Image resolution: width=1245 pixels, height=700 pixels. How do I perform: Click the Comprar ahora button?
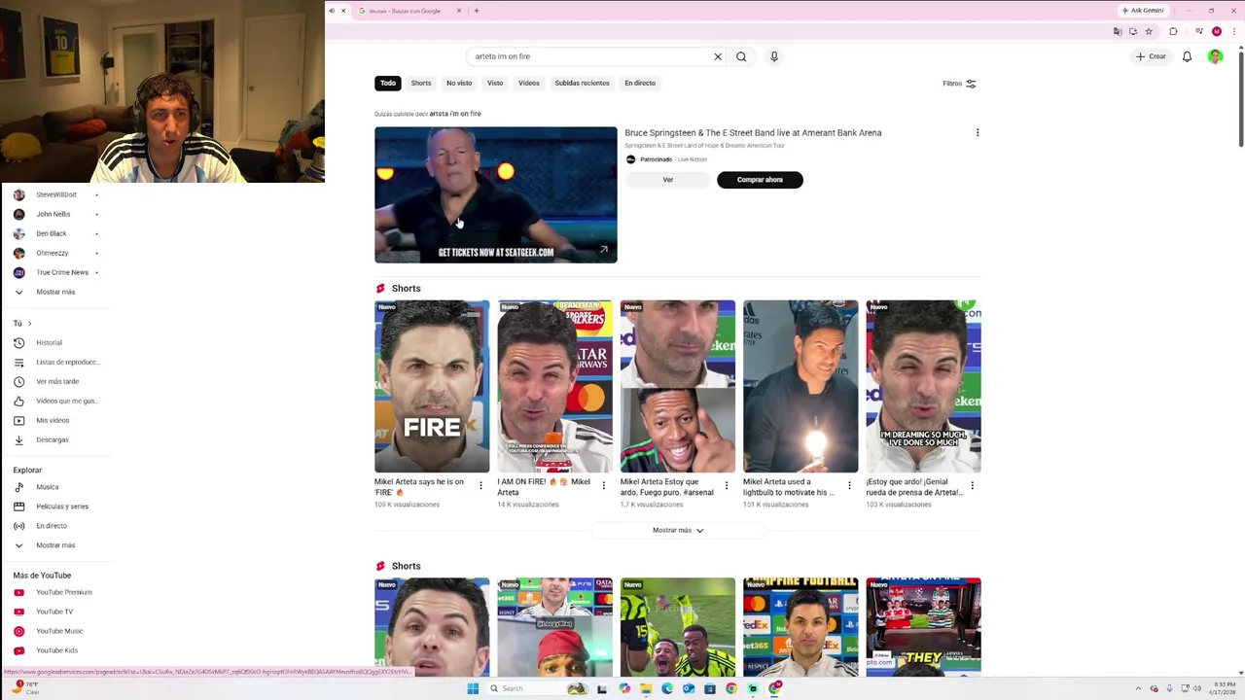[760, 180]
